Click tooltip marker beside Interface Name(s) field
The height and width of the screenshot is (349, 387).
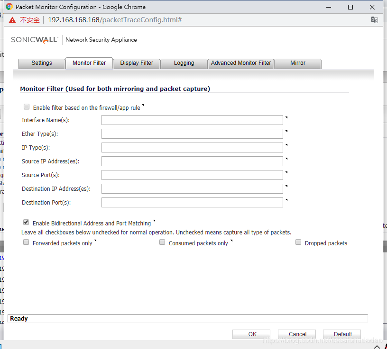tap(286, 117)
